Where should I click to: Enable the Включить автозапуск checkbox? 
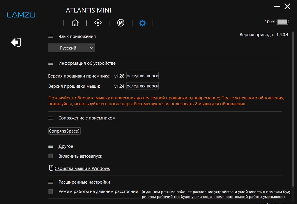coord(51,156)
